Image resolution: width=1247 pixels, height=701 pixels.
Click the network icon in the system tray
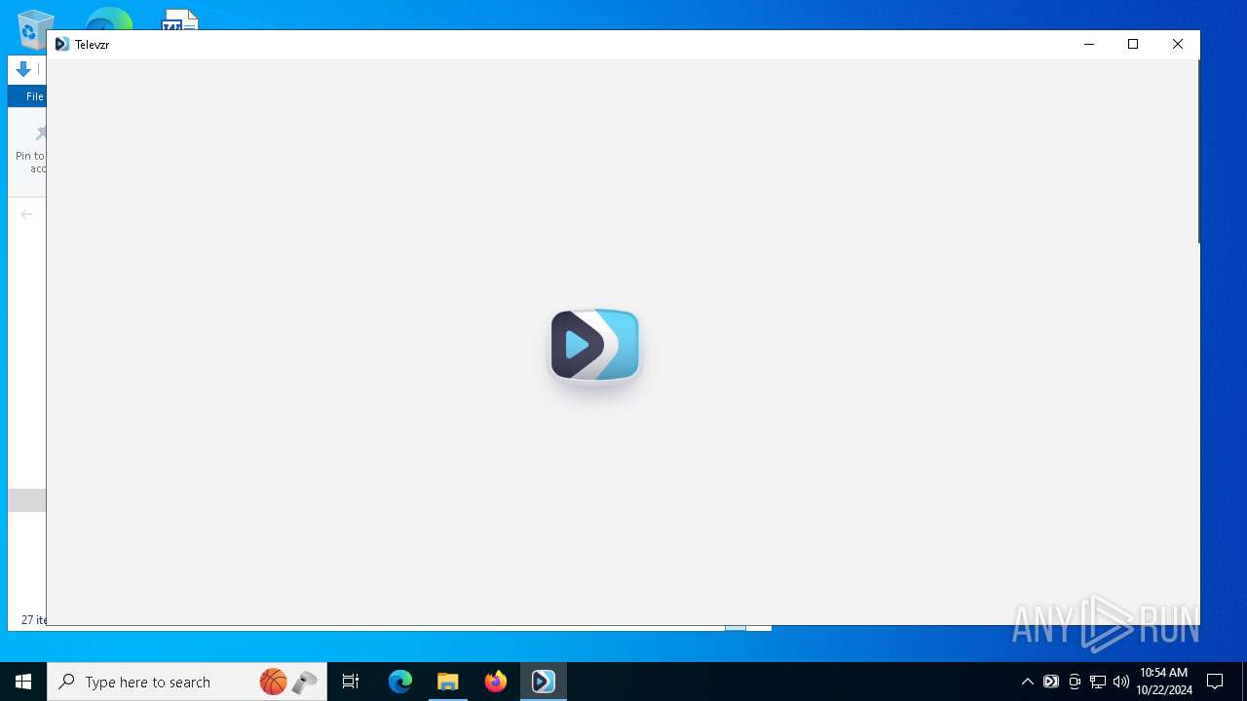point(1098,682)
